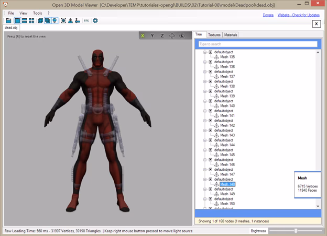Open the Tools menu

[38, 13]
